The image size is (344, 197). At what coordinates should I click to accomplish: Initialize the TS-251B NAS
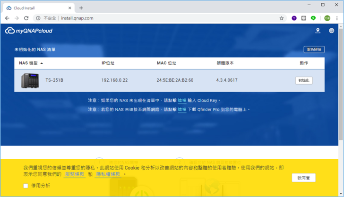coord(304,80)
